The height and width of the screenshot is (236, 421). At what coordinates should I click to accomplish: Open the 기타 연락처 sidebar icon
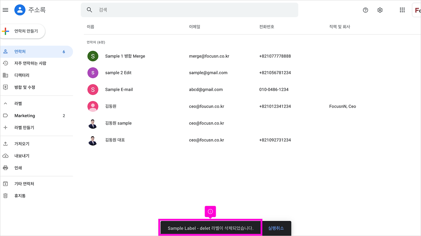[x=6, y=184]
